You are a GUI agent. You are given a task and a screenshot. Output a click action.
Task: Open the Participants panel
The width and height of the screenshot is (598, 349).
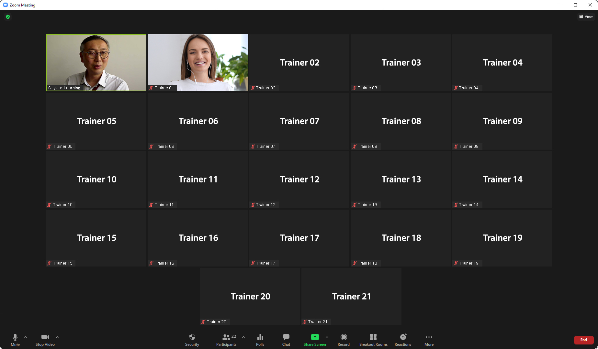[x=226, y=340]
